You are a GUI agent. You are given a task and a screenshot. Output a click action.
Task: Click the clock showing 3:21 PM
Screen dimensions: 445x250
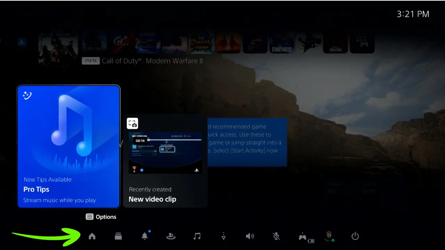pyautogui.click(x=413, y=14)
